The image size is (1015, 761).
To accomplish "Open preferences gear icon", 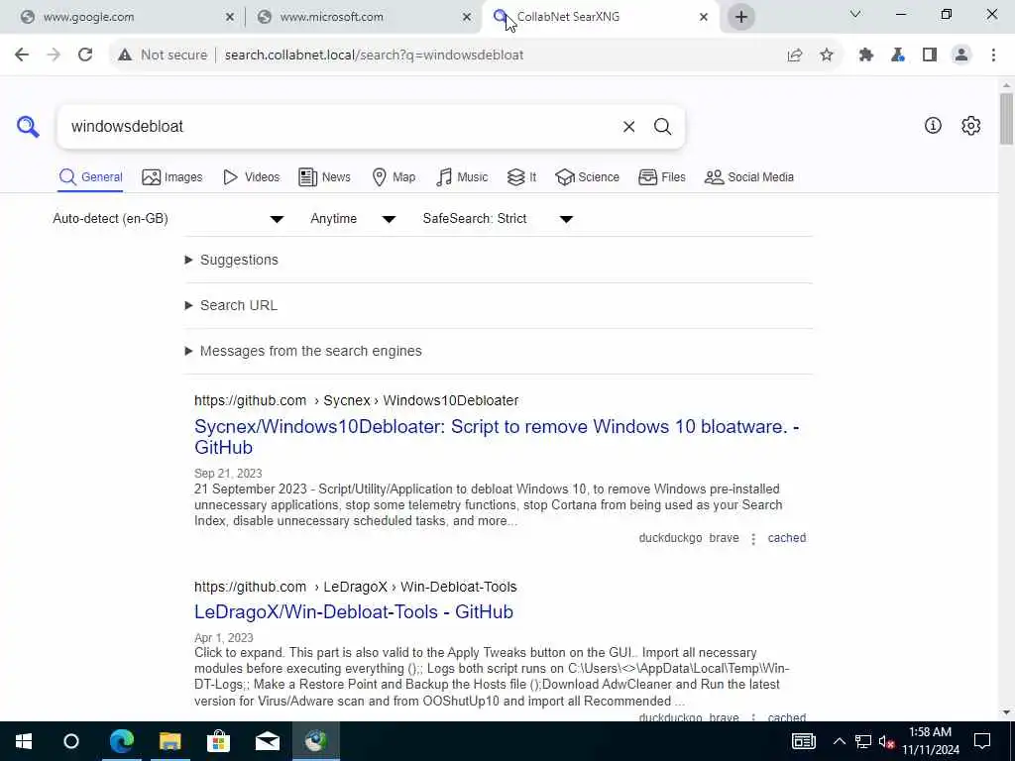I will pyautogui.click(x=970, y=126).
